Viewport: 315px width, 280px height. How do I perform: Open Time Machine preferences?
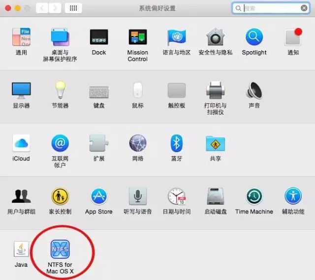[254, 197]
